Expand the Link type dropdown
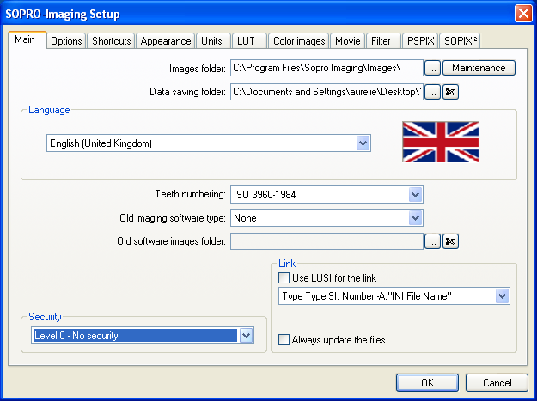The width and height of the screenshot is (537, 401). click(x=502, y=296)
